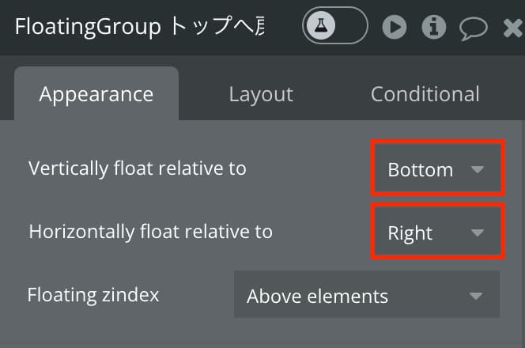Switch to the Layout tab
Viewport: 525px width, 348px height.
[x=261, y=94]
